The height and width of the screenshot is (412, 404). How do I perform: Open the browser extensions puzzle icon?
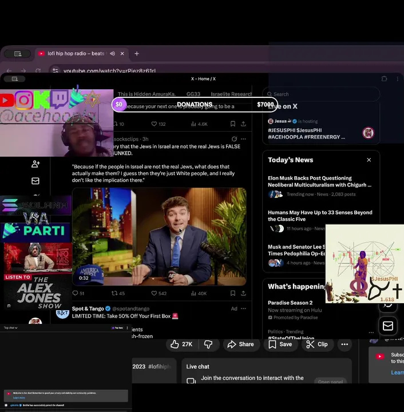point(384,78)
